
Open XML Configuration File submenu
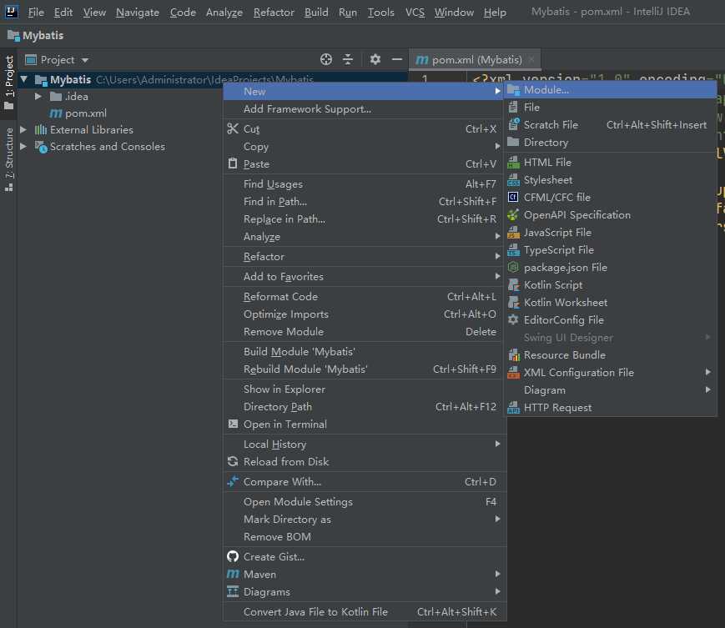[611, 372]
